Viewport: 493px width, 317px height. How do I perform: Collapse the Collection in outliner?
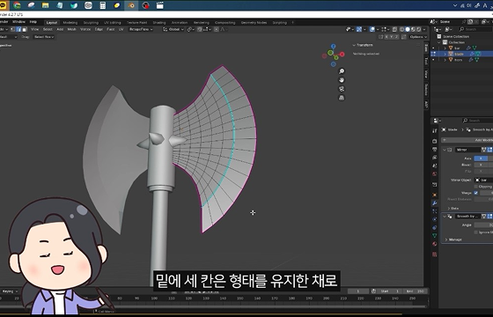tap(439, 42)
